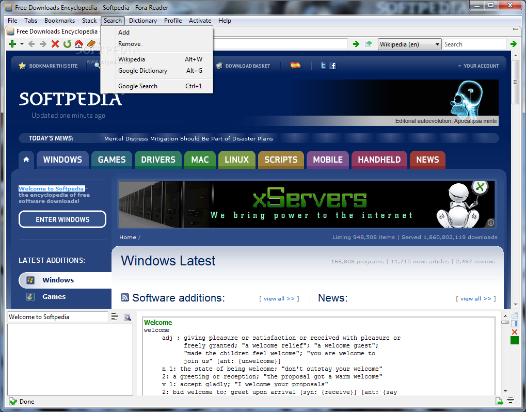The image size is (526, 412).
Task: Open the Help menu
Action: coord(225,21)
